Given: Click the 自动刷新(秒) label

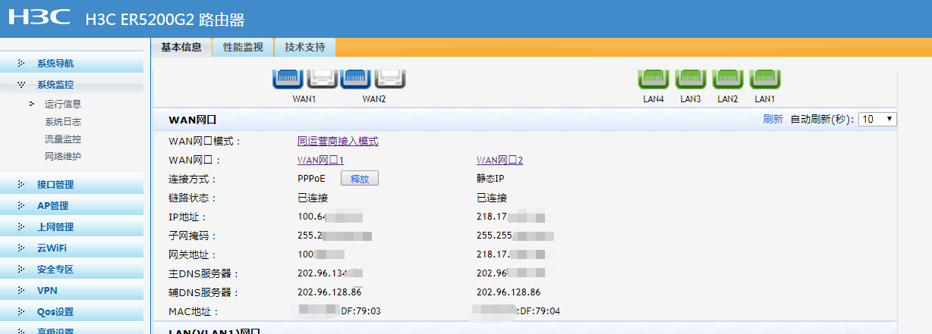Looking at the screenshot, I should 823,120.
